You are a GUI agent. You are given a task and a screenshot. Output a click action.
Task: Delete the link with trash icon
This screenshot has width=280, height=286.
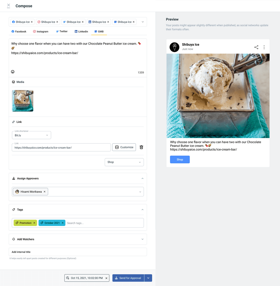(x=141, y=147)
